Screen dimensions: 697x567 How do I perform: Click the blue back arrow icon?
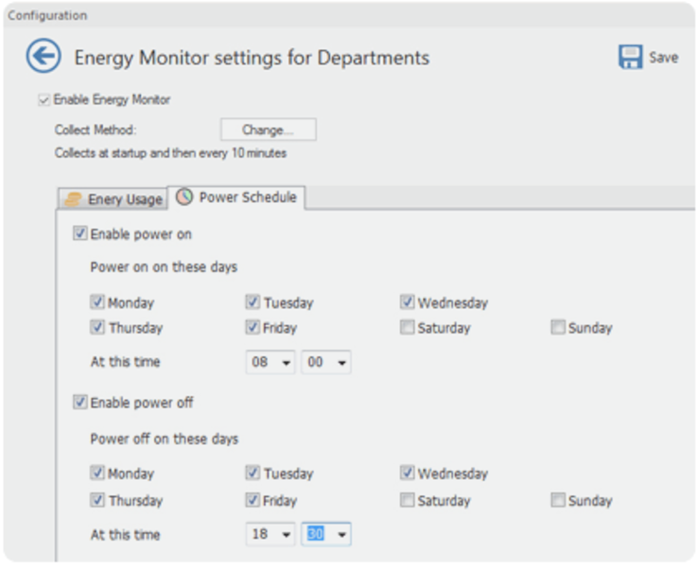[44, 58]
